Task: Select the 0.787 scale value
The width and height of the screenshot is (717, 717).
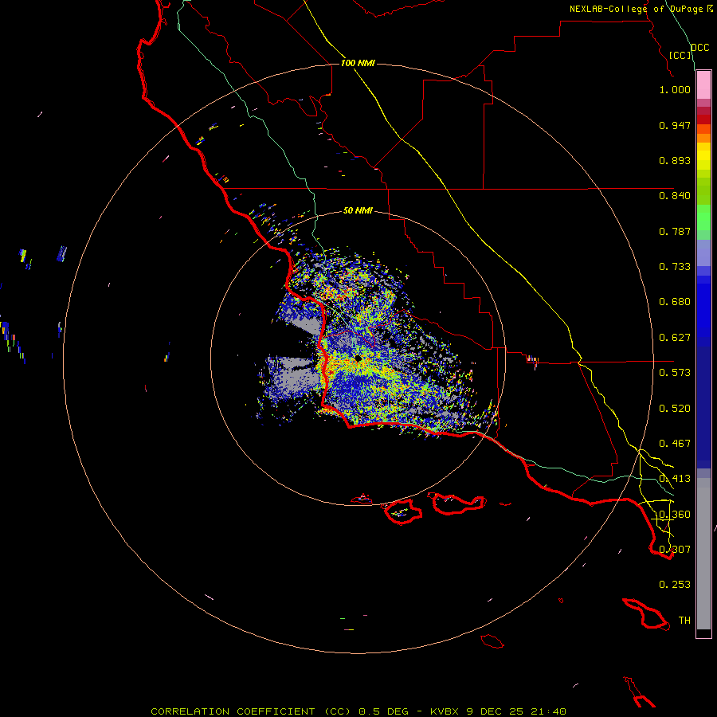Action: [x=675, y=231]
